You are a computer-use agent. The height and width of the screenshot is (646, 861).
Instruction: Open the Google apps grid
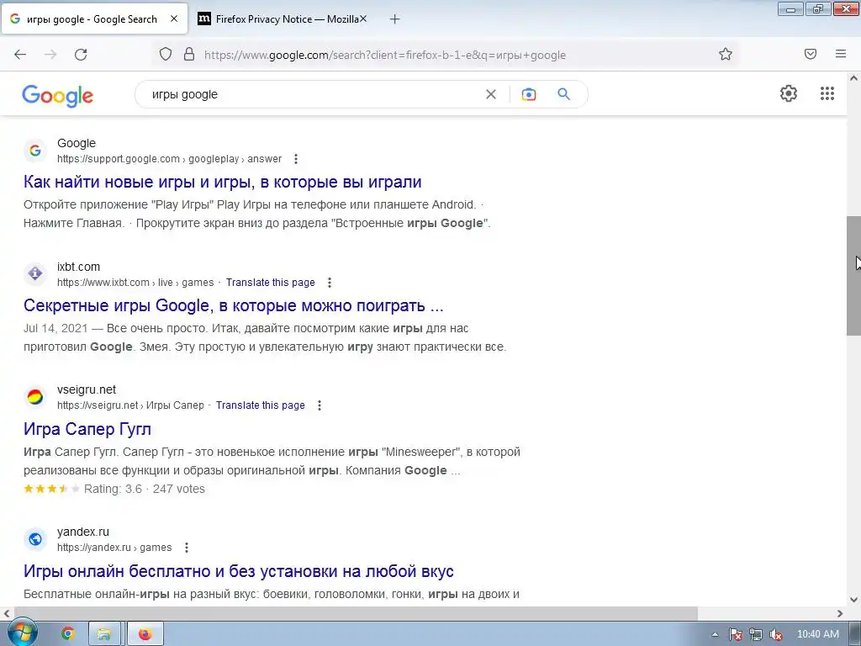coord(827,93)
